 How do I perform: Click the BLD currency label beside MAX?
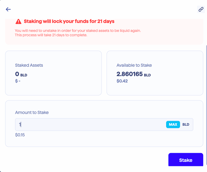coord(186,124)
